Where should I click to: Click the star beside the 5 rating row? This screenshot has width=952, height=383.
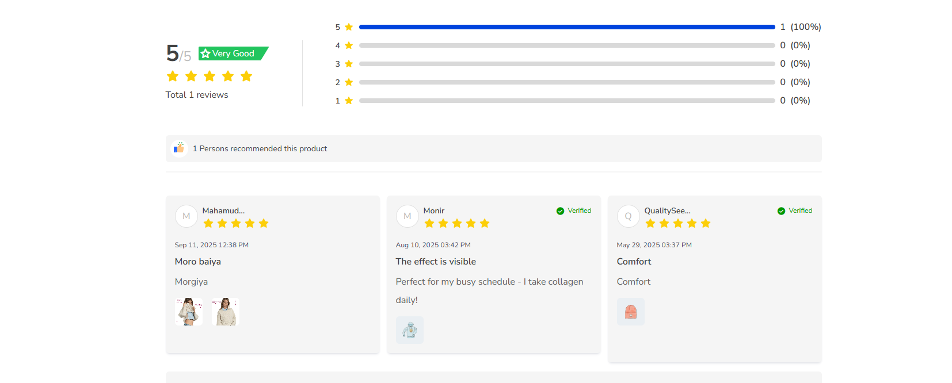click(x=349, y=27)
